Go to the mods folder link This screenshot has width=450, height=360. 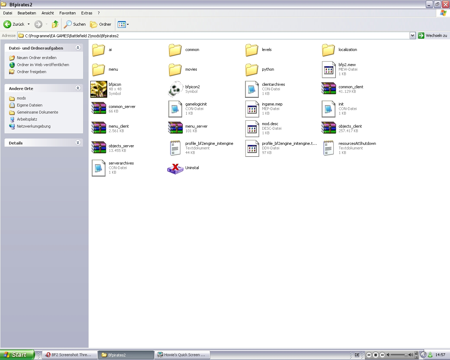[x=21, y=98]
